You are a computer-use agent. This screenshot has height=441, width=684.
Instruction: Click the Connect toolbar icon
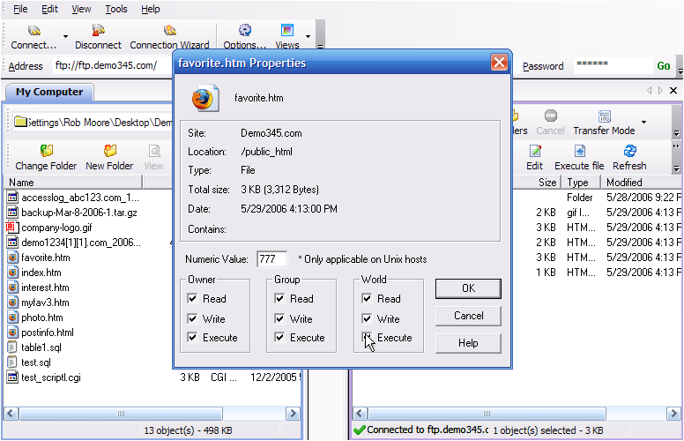[x=34, y=30]
